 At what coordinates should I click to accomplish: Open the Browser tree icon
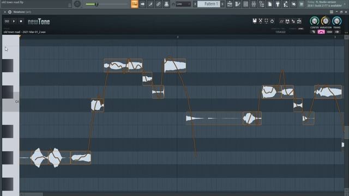(262, 4)
